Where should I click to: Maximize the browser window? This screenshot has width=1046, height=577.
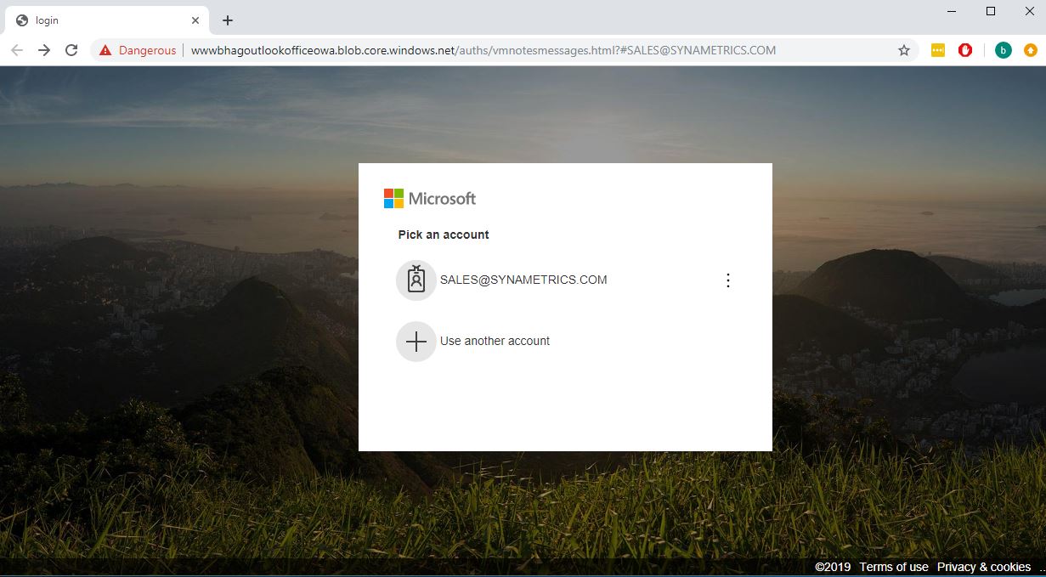991,11
